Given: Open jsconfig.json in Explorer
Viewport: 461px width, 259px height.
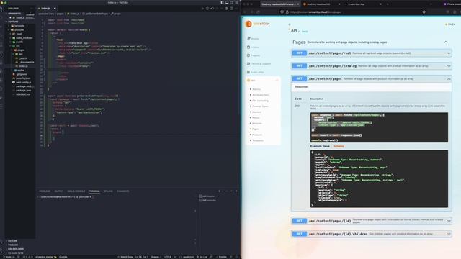Looking at the screenshot, I should coord(23,78).
